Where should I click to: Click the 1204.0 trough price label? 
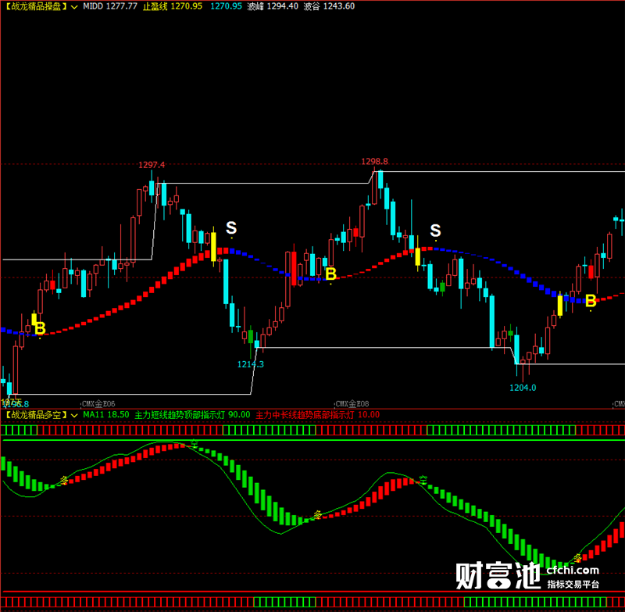523,388
